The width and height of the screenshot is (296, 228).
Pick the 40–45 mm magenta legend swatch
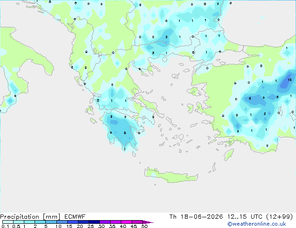click(127, 222)
